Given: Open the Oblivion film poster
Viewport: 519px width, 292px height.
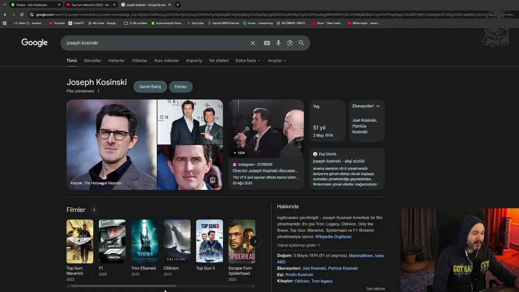Looking at the screenshot, I should click(177, 241).
